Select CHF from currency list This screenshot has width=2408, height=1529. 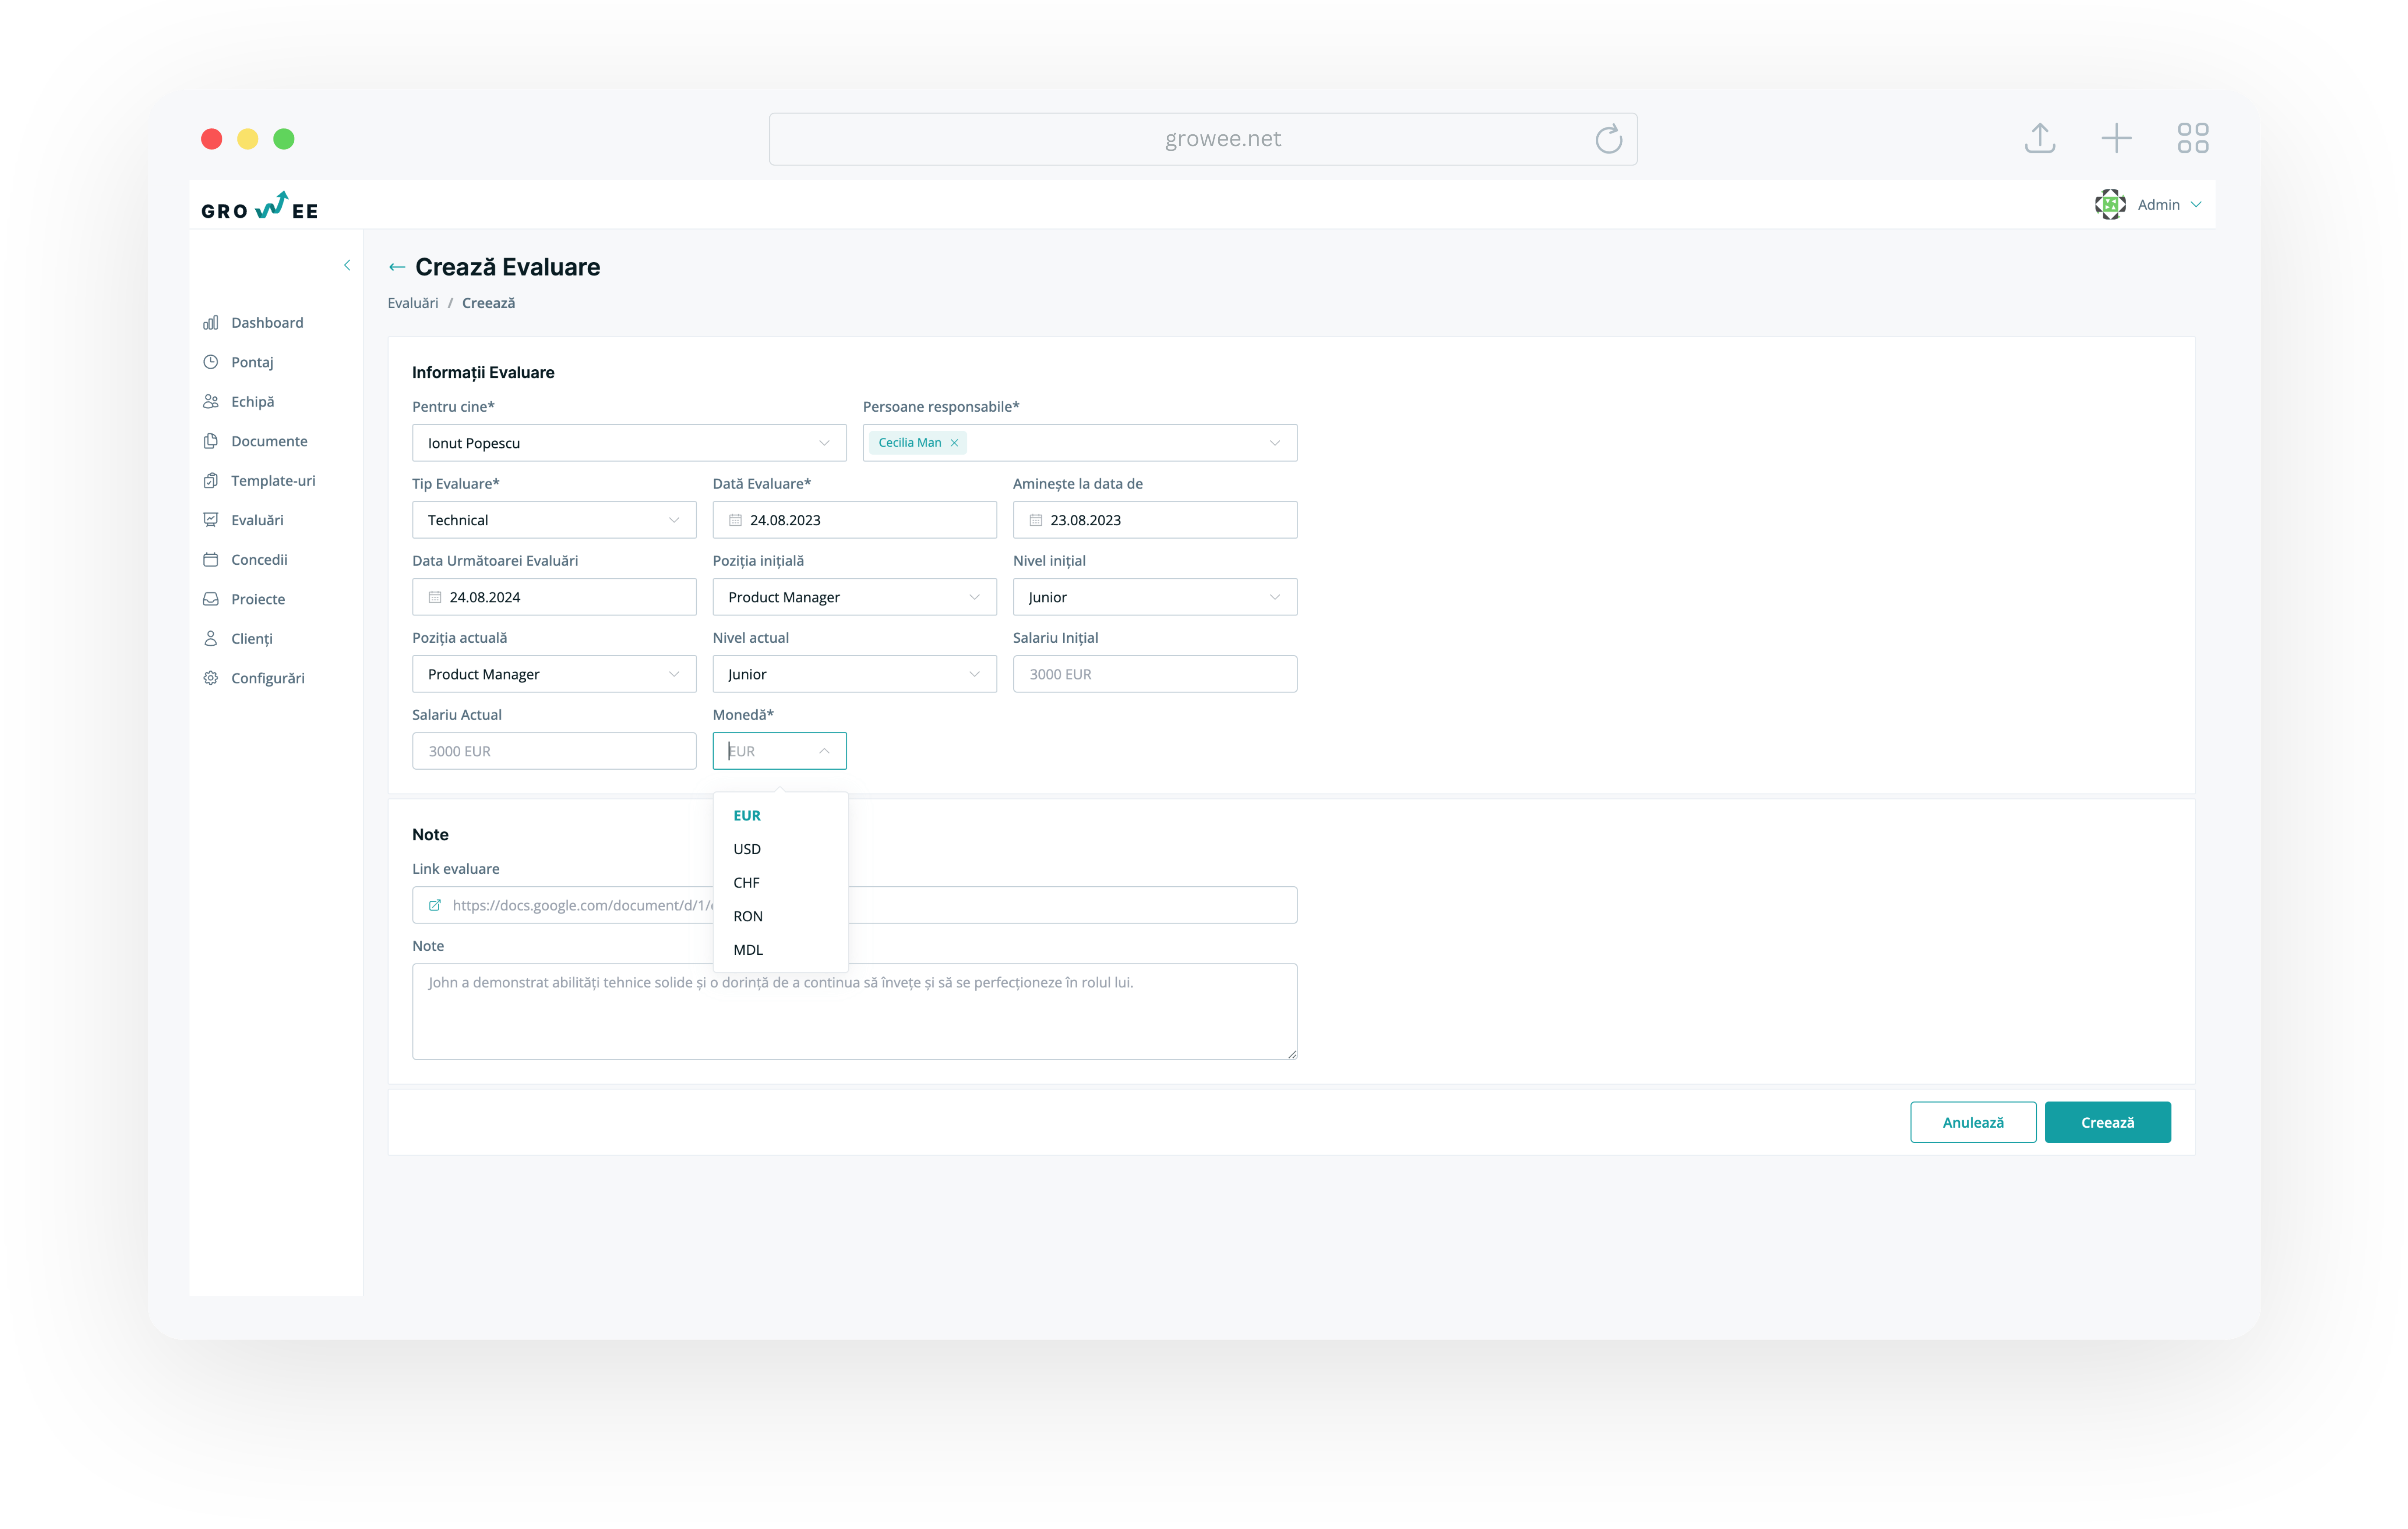(x=781, y=883)
